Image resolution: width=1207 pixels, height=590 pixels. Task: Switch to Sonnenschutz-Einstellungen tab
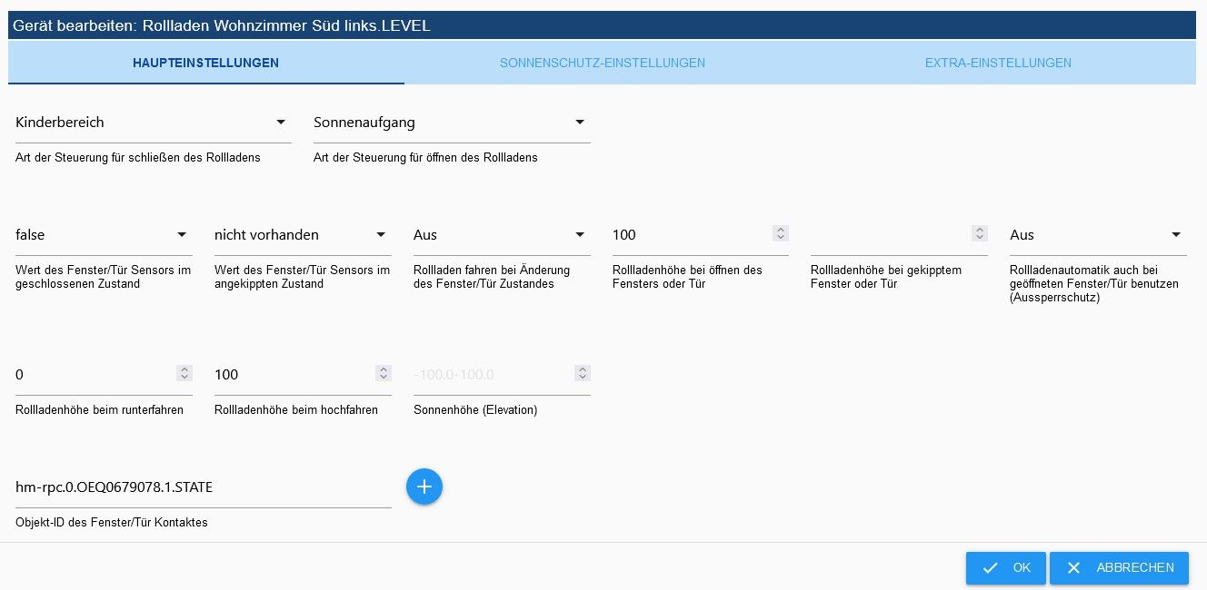click(x=603, y=64)
